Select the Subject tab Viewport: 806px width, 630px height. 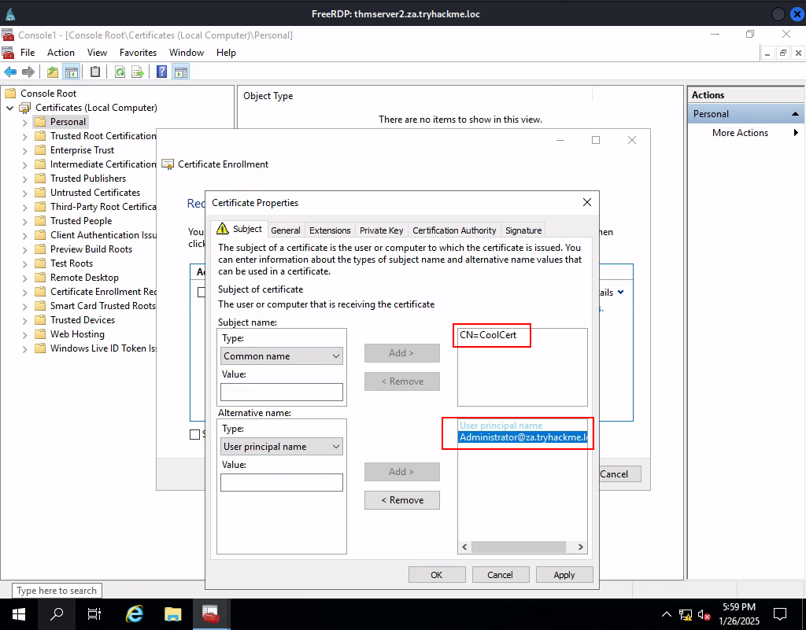[239, 229]
